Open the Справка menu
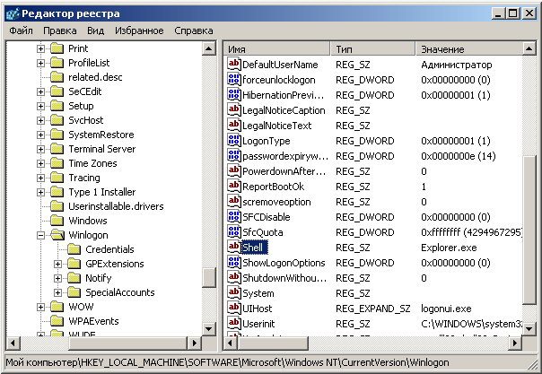 tap(194, 30)
